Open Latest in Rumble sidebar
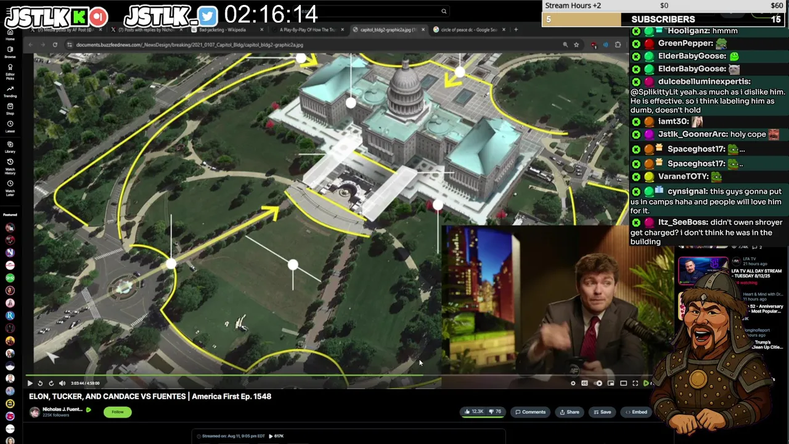The width and height of the screenshot is (789, 444). (x=10, y=126)
